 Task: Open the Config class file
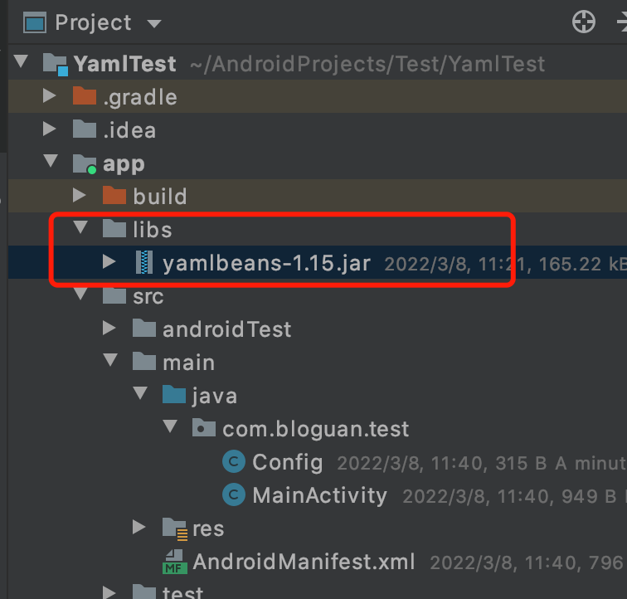click(x=287, y=462)
